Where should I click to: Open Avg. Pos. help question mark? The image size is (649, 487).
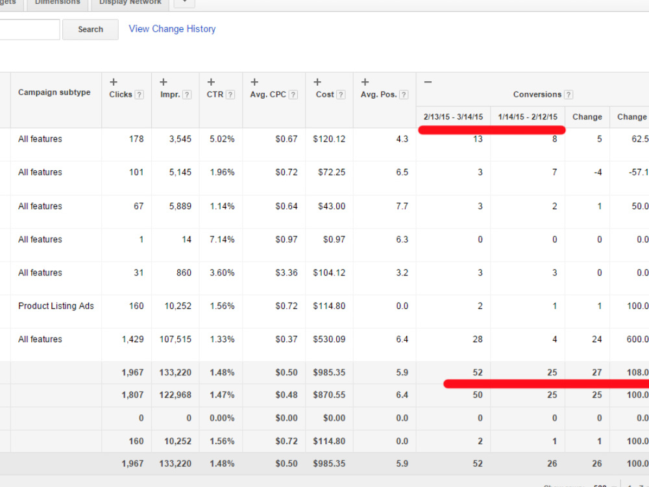click(404, 95)
